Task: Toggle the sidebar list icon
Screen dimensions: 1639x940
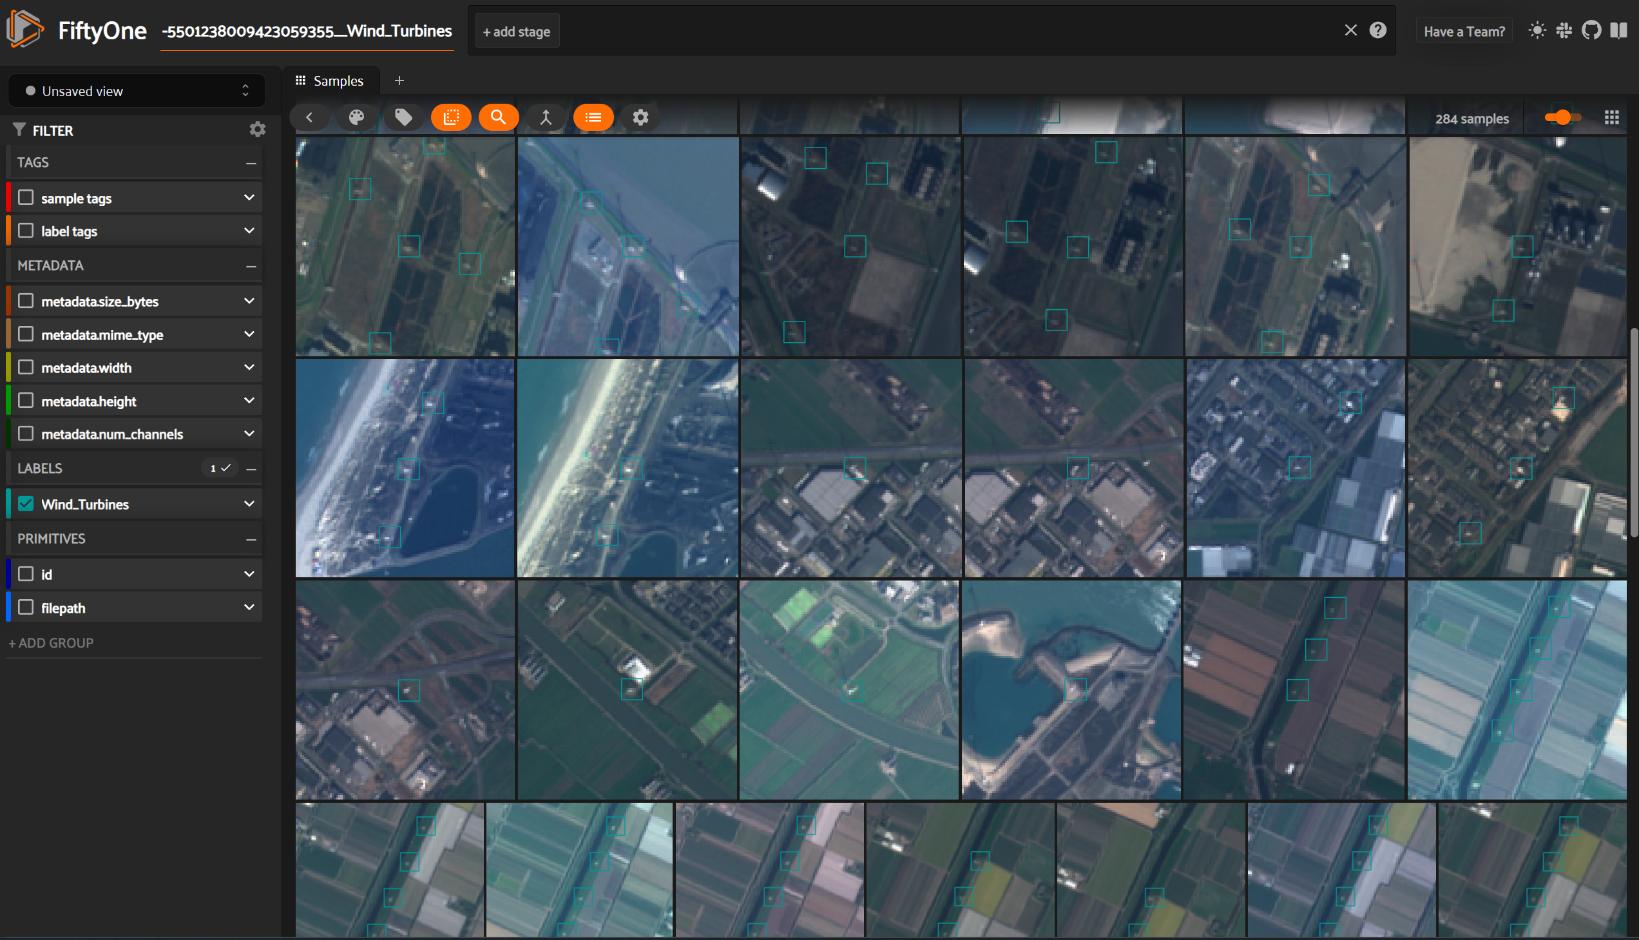Action: tap(593, 117)
